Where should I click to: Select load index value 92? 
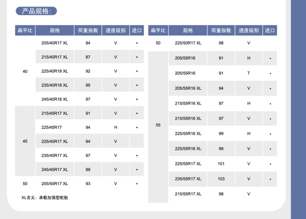(x=88, y=71)
